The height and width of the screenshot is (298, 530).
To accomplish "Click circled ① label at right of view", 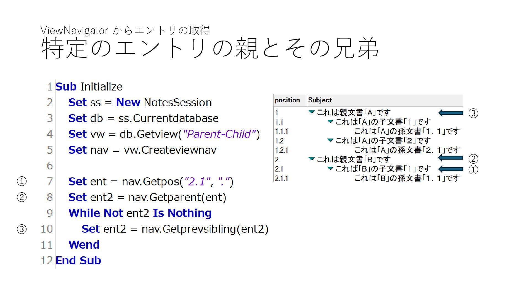I will point(473,169).
